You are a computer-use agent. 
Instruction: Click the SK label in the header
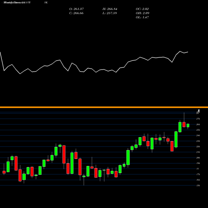coord(46,2)
